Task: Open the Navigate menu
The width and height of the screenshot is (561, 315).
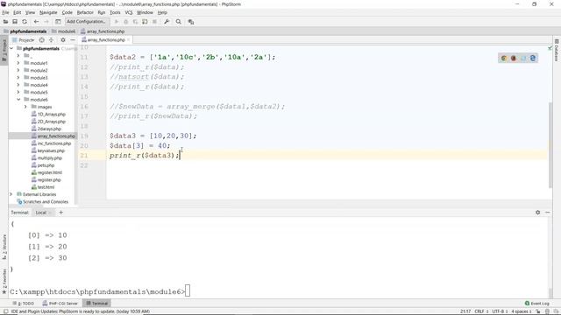Action: tap(48, 12)
